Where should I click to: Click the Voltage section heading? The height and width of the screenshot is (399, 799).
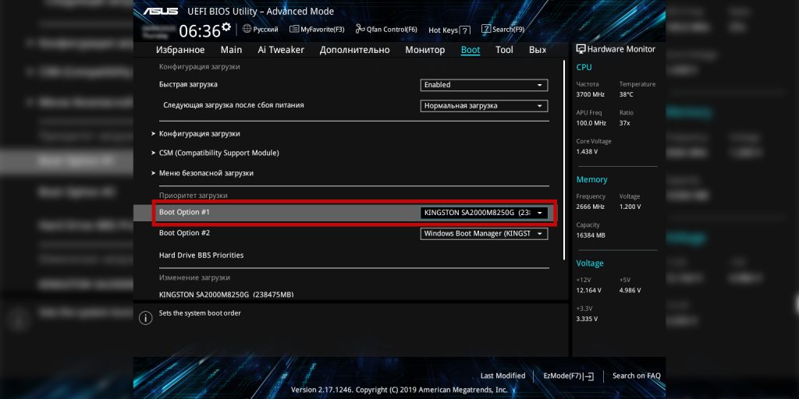[x=590, y=263]
